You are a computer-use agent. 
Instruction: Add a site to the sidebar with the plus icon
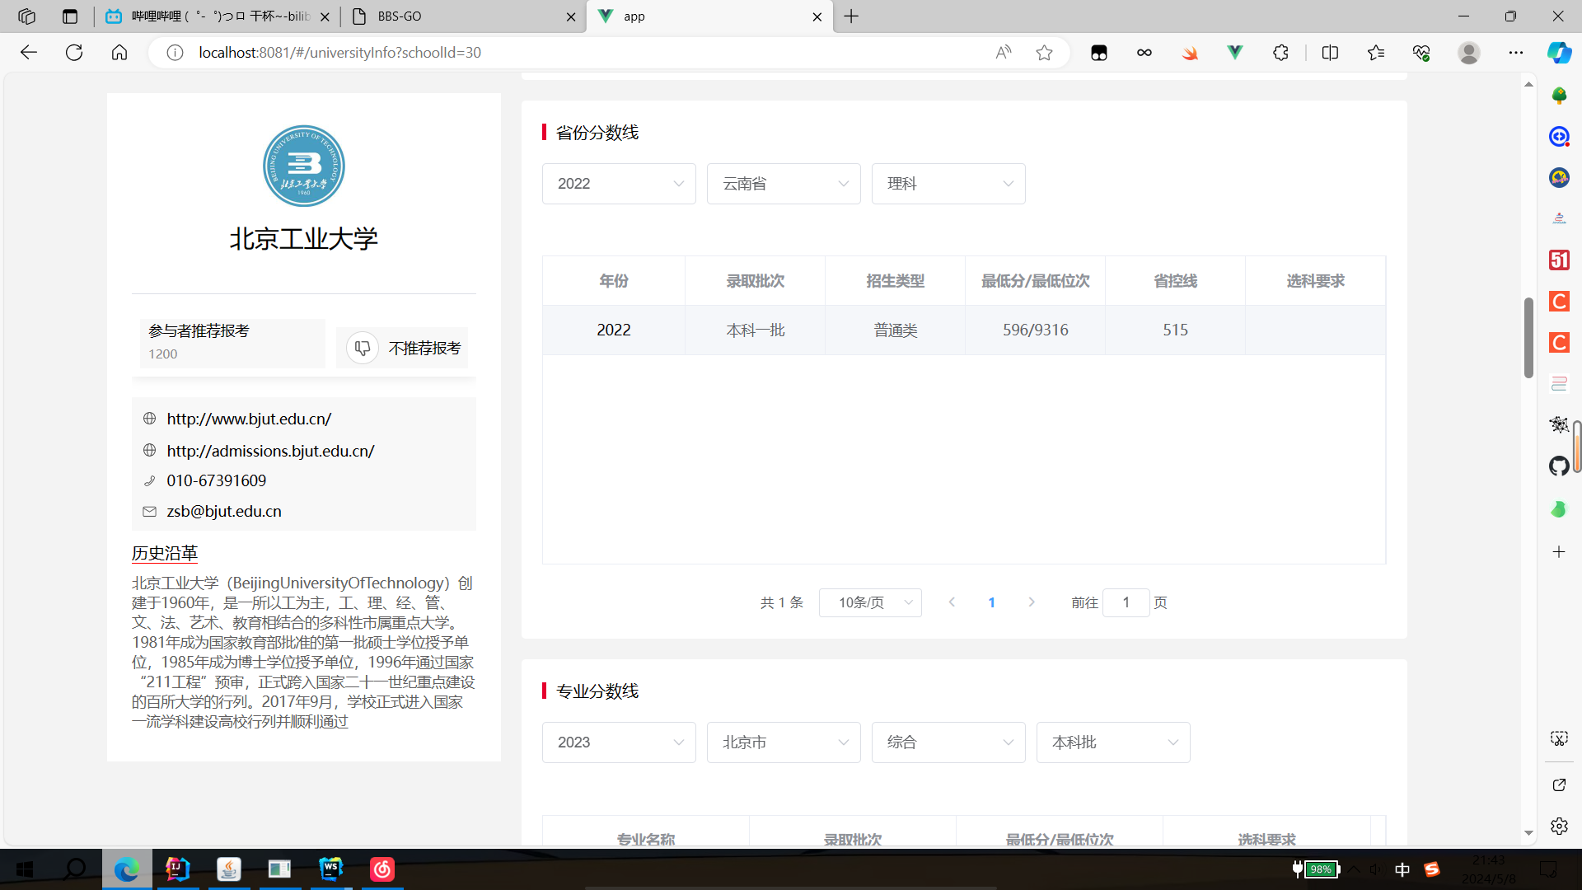[1559, 552]
